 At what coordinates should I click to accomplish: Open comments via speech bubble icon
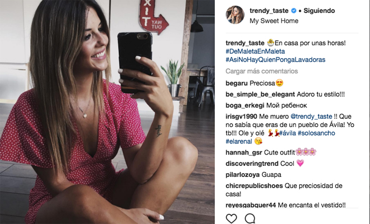point(250,218)
